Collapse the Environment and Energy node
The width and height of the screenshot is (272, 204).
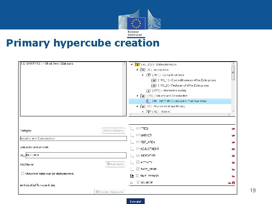point(137,106)
